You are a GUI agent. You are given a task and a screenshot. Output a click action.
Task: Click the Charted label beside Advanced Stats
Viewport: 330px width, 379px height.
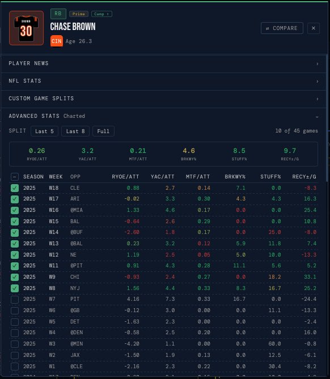(74, 116)
